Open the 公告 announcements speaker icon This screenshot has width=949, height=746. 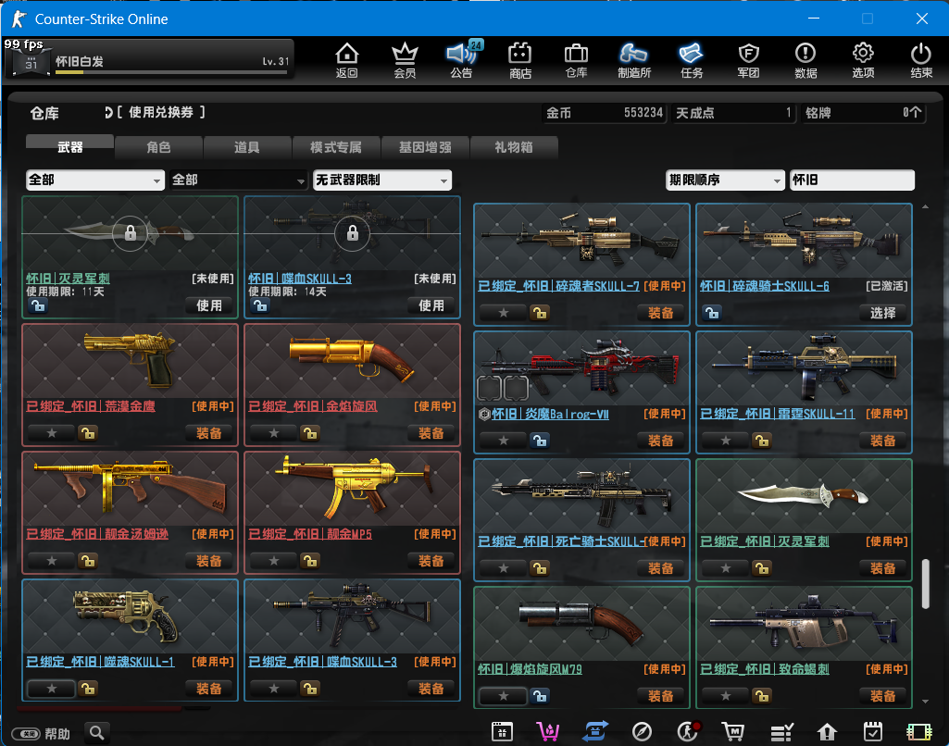(x=462, y=60)
